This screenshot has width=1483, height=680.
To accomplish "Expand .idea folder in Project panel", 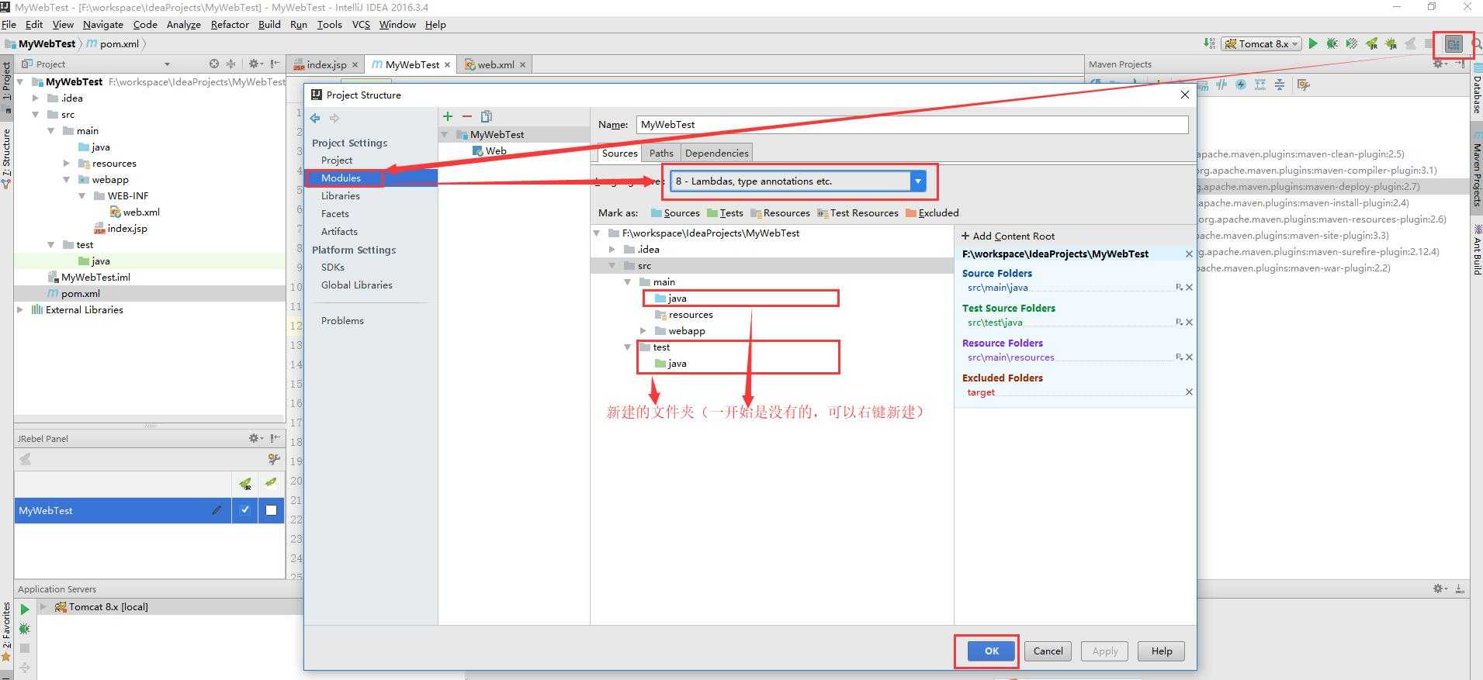I will click(35, 98).
